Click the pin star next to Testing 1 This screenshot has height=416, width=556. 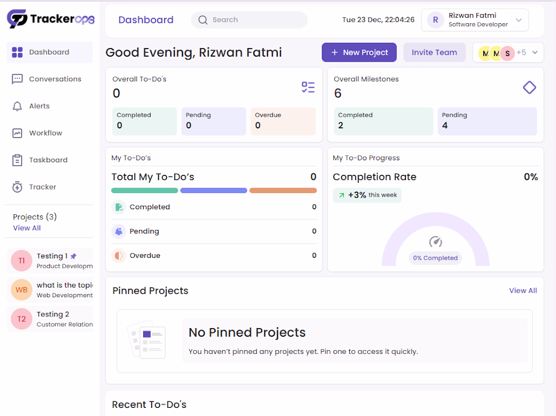(x=73, y=256)
